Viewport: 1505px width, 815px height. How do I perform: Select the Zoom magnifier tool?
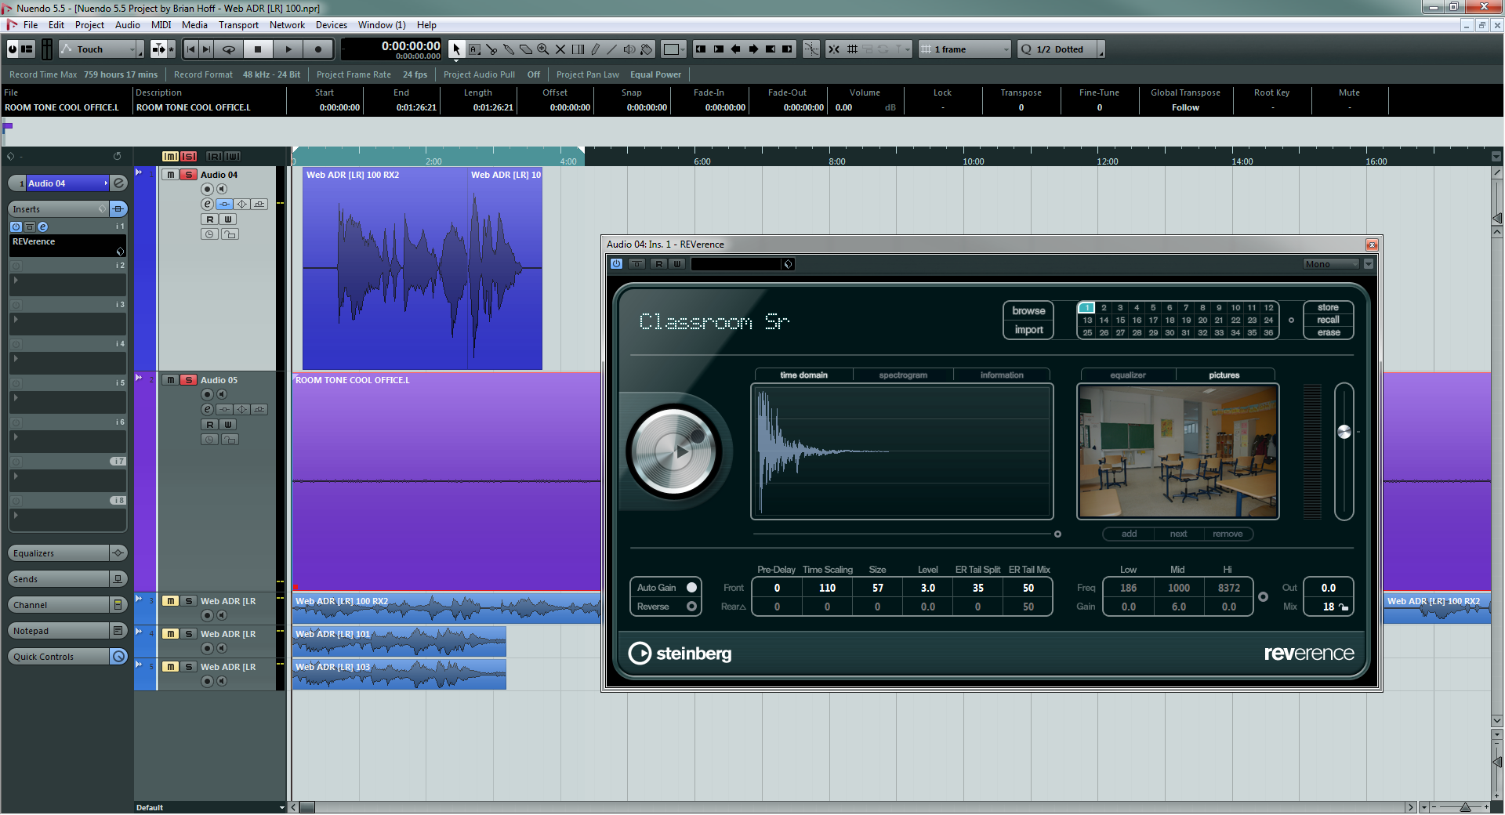(x=543, y=49)
